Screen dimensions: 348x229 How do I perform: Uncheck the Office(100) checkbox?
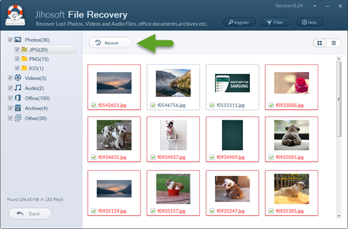click(10, 98)
